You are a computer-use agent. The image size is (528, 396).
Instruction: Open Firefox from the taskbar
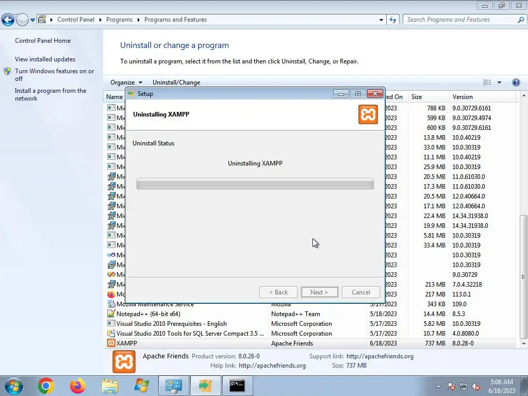click(78, 386)
